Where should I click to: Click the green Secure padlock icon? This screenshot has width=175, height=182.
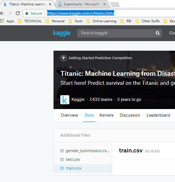tap(27, 13)
